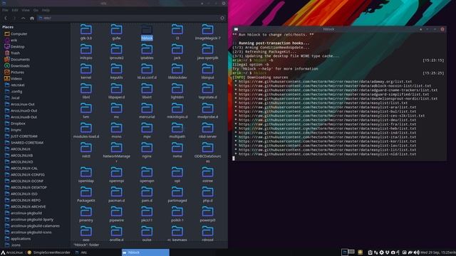Select the gtk-3.0 folder icon

86,30
